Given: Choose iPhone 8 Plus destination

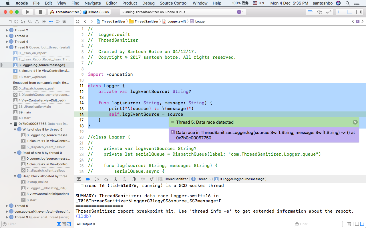Looking at the screenshot, I should (96, 12).
